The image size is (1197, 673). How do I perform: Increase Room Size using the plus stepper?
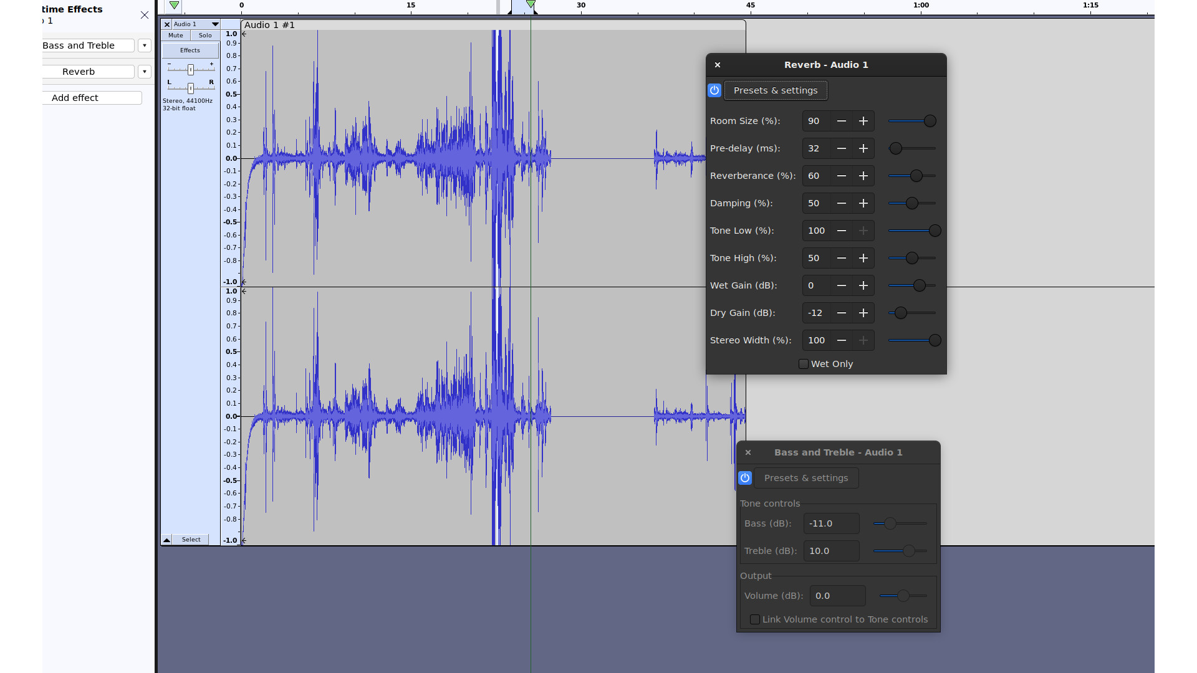click(x=863, y=121)
